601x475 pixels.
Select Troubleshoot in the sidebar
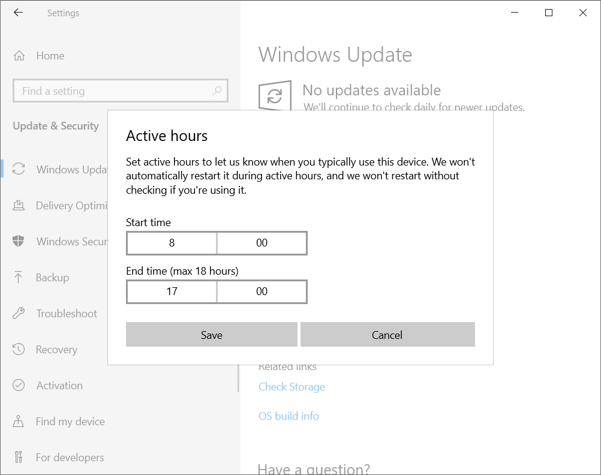[67, 313]
